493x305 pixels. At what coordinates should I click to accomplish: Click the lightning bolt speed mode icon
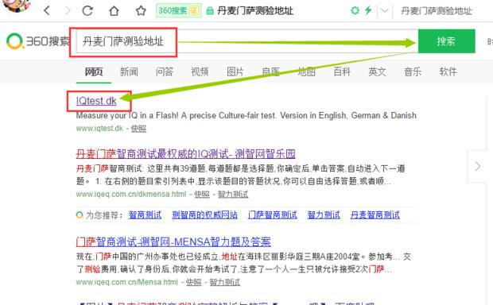coord(368,10)
